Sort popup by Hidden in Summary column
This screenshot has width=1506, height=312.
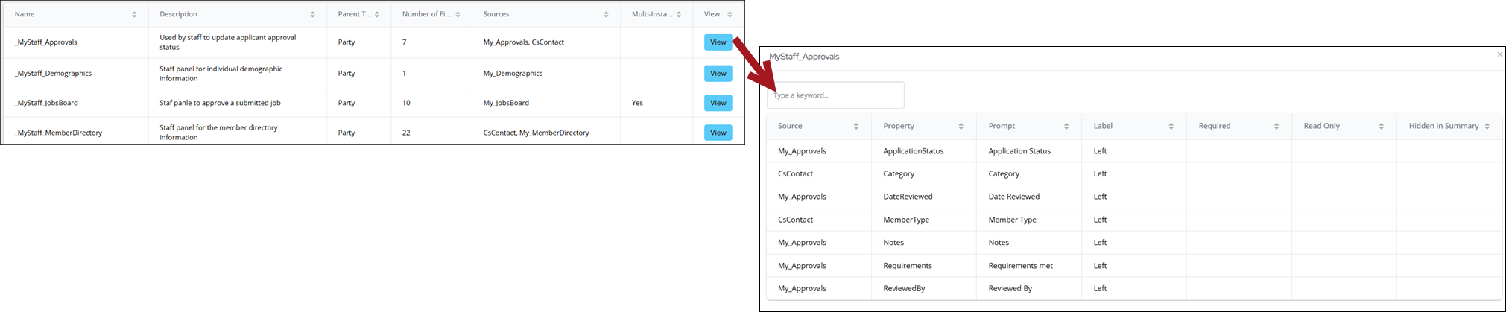1487,127
